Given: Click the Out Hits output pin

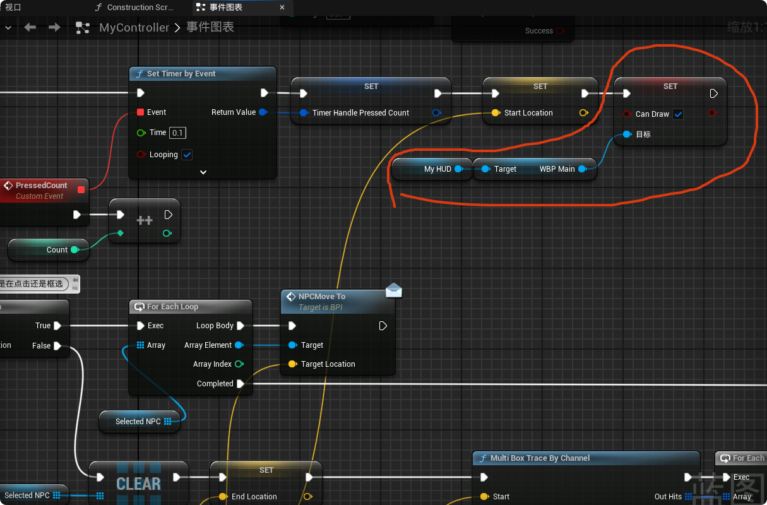Looking at the screenshot, I should point(689,497).
